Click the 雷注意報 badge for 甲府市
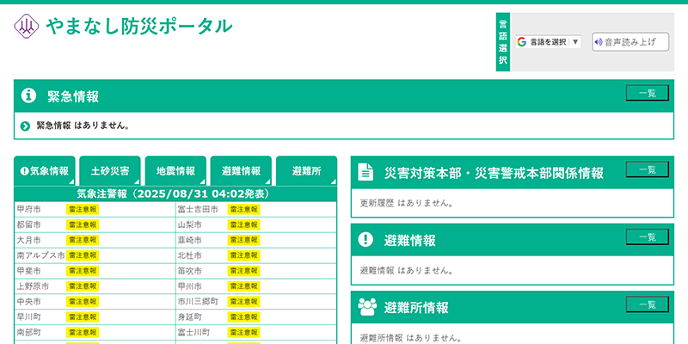Viewport: 688px width, 344px height. (x=83, y=209)
